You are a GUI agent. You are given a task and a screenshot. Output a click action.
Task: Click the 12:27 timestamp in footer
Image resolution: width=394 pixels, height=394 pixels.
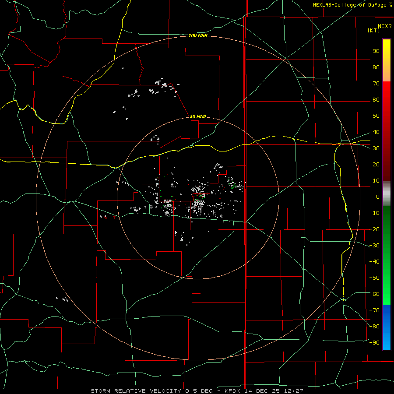(294, 391)
